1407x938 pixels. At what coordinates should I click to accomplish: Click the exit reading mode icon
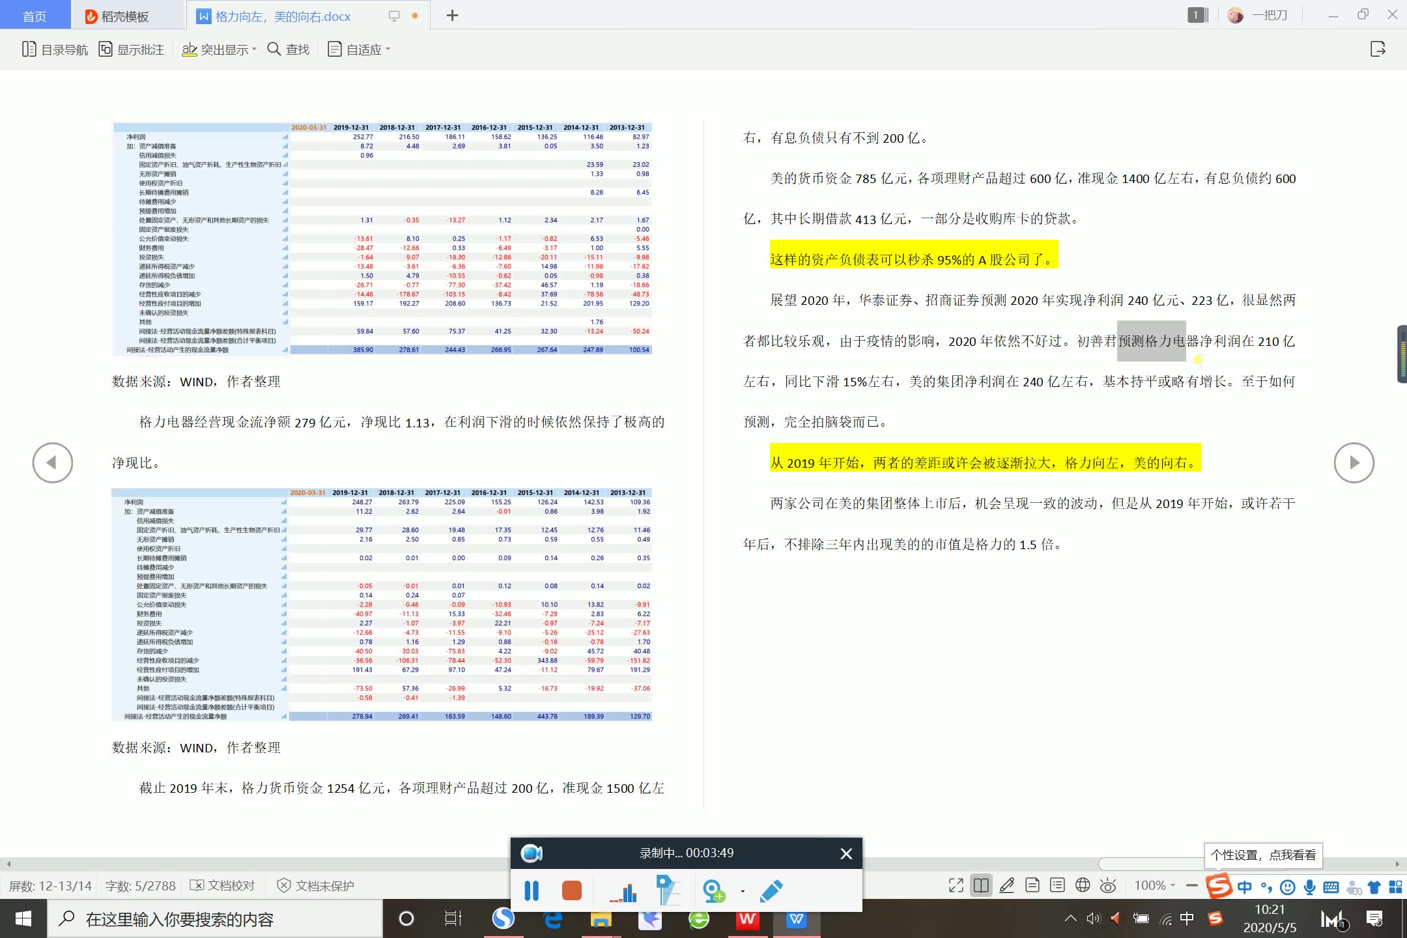(1378, 49)
